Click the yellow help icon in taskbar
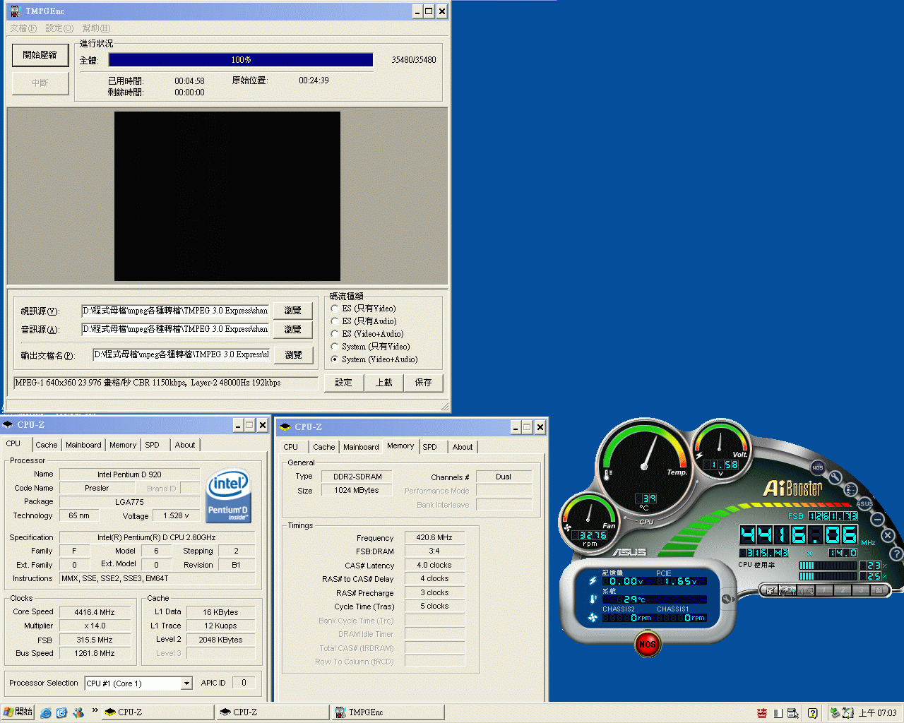This screenshot has width=904, height=723. point(813,713)
